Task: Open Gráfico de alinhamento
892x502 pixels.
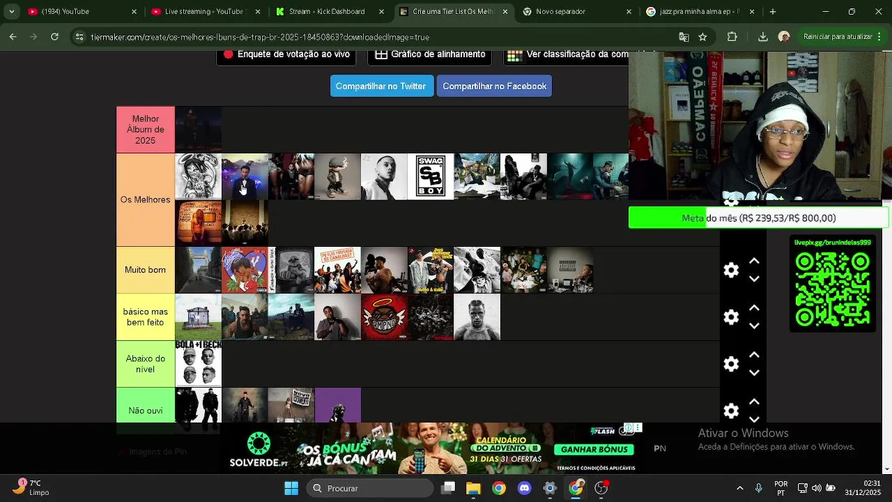Action: click(430, 54)
